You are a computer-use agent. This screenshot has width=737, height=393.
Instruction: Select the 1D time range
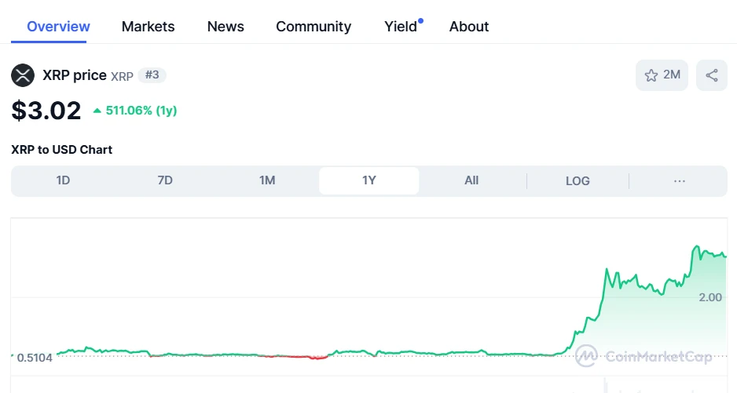63,180
